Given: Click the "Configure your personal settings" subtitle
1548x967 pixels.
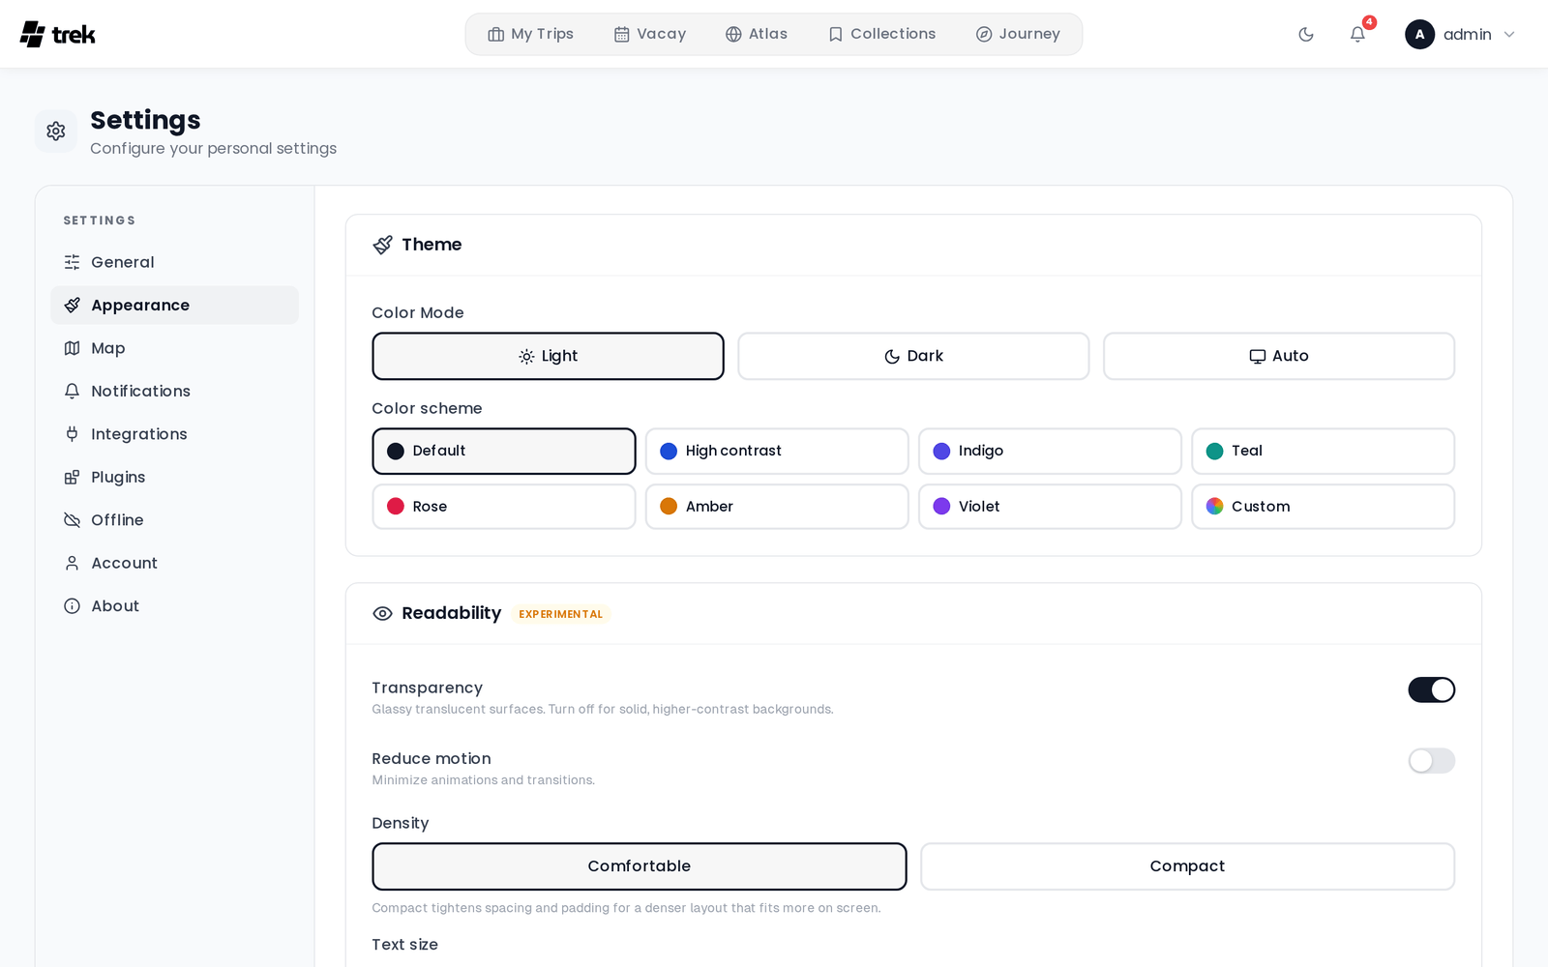Looking at the screenshot, I should [x=214, y=149].
